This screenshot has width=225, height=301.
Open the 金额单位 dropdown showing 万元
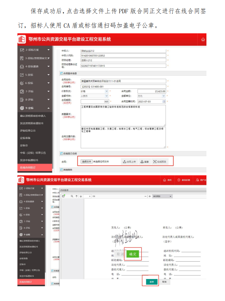[152, 96]
